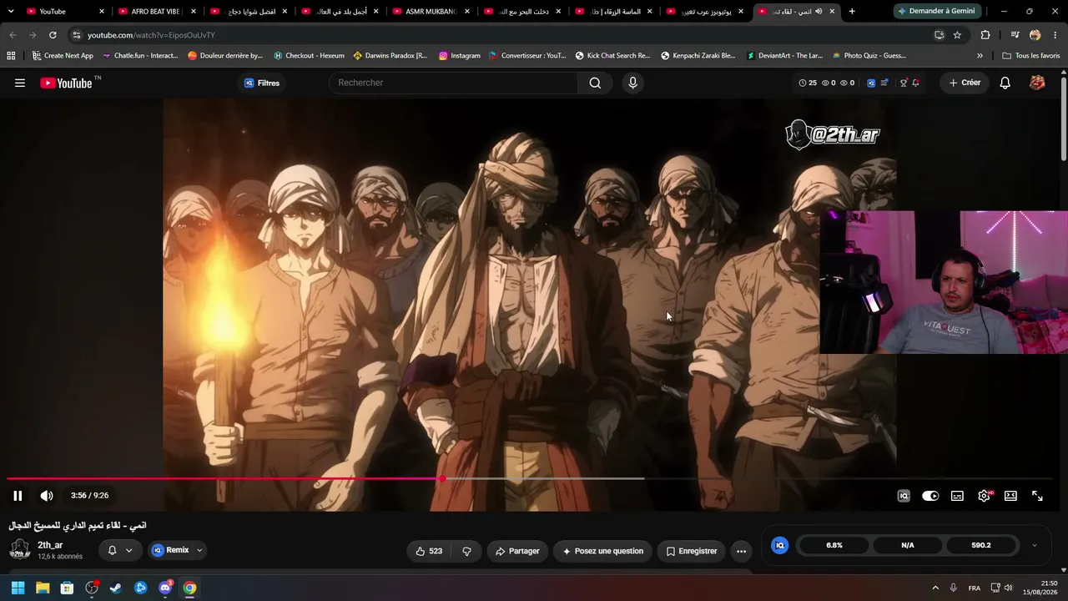
Task: Open the YouTube guide hamburger menu
Action: pyautogui.click(x=20, y=83)
